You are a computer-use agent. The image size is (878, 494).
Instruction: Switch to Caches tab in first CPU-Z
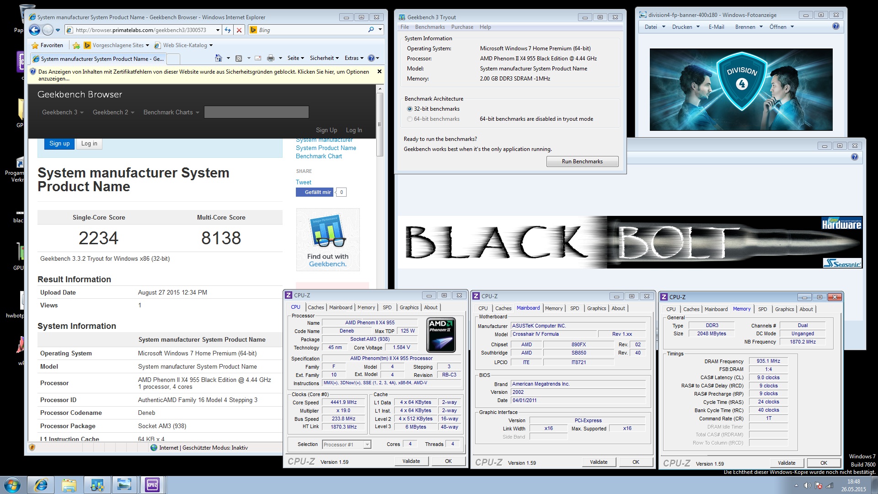click(x=316, y=307)
